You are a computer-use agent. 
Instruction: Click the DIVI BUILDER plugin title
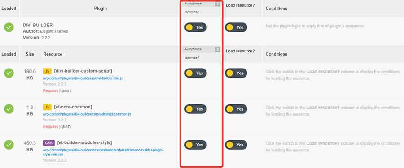[38, 25]
